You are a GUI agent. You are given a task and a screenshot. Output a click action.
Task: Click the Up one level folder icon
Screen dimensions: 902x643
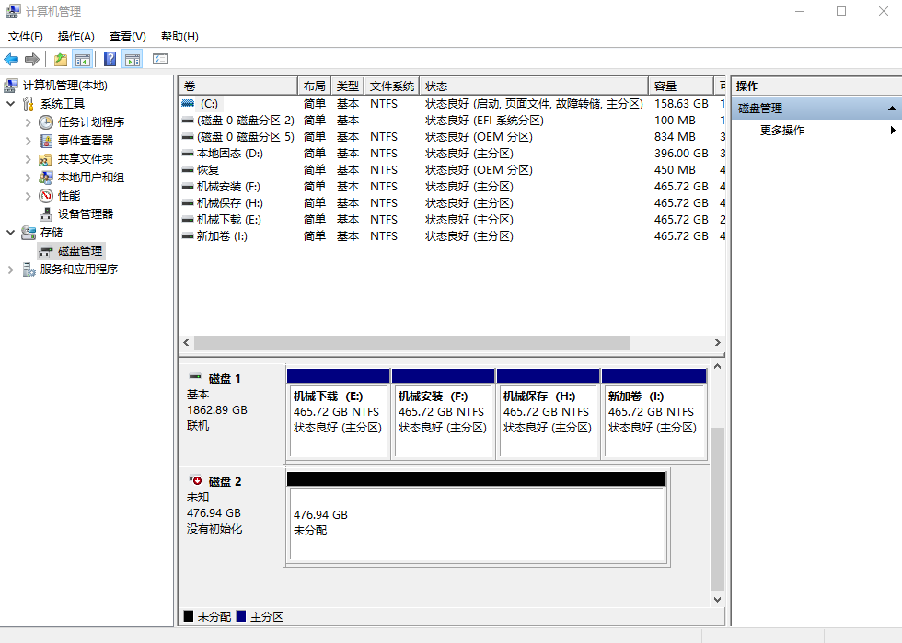(61, 60)
